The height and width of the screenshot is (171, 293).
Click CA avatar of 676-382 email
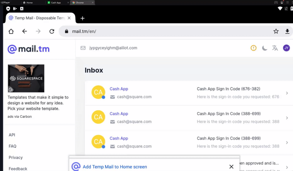[98, 92]
